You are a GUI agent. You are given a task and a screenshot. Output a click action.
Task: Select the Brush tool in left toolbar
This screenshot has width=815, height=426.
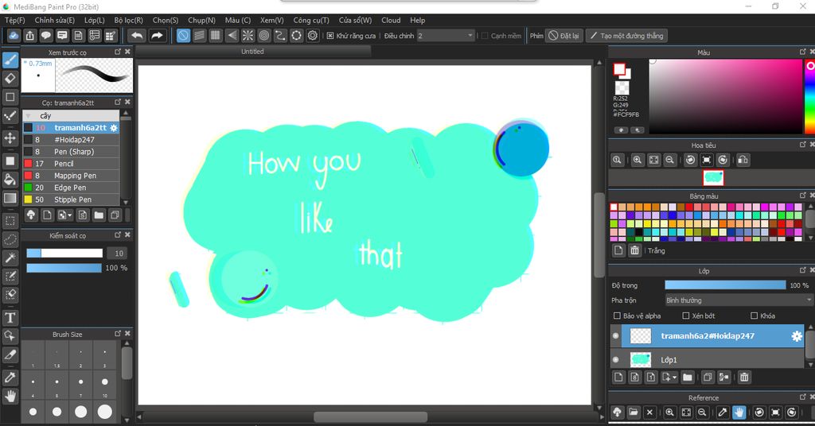pyautogui.click(x=10, y=60)
